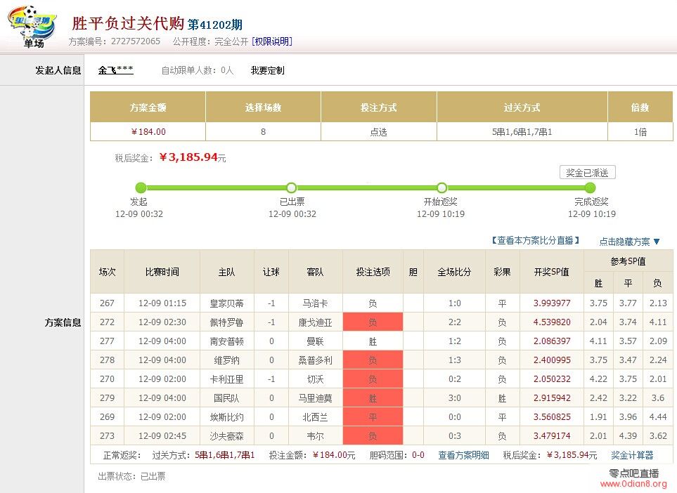Click away team 康戈迪亚
Image resolution: width=677 pixels, height=493 pixels.
[x=315, y=322]
